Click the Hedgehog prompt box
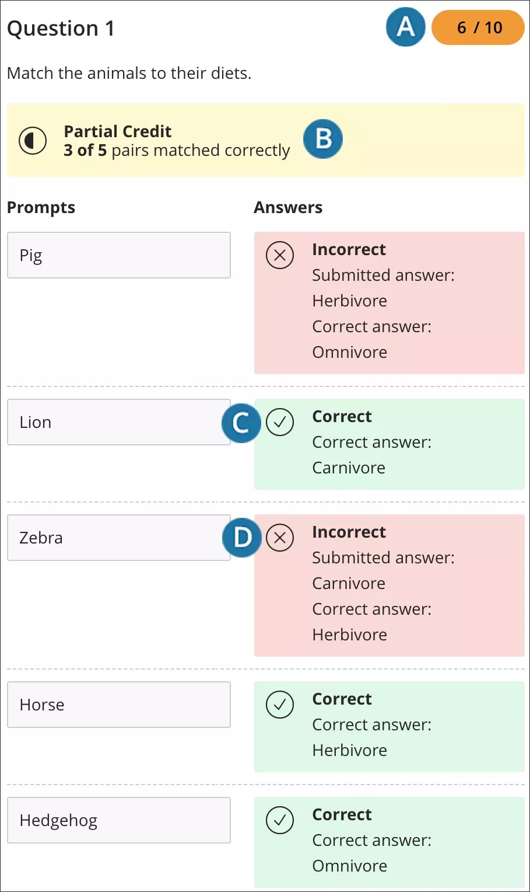Image resolution: width=530 pixels, height=892 pixels. point(119,820)
